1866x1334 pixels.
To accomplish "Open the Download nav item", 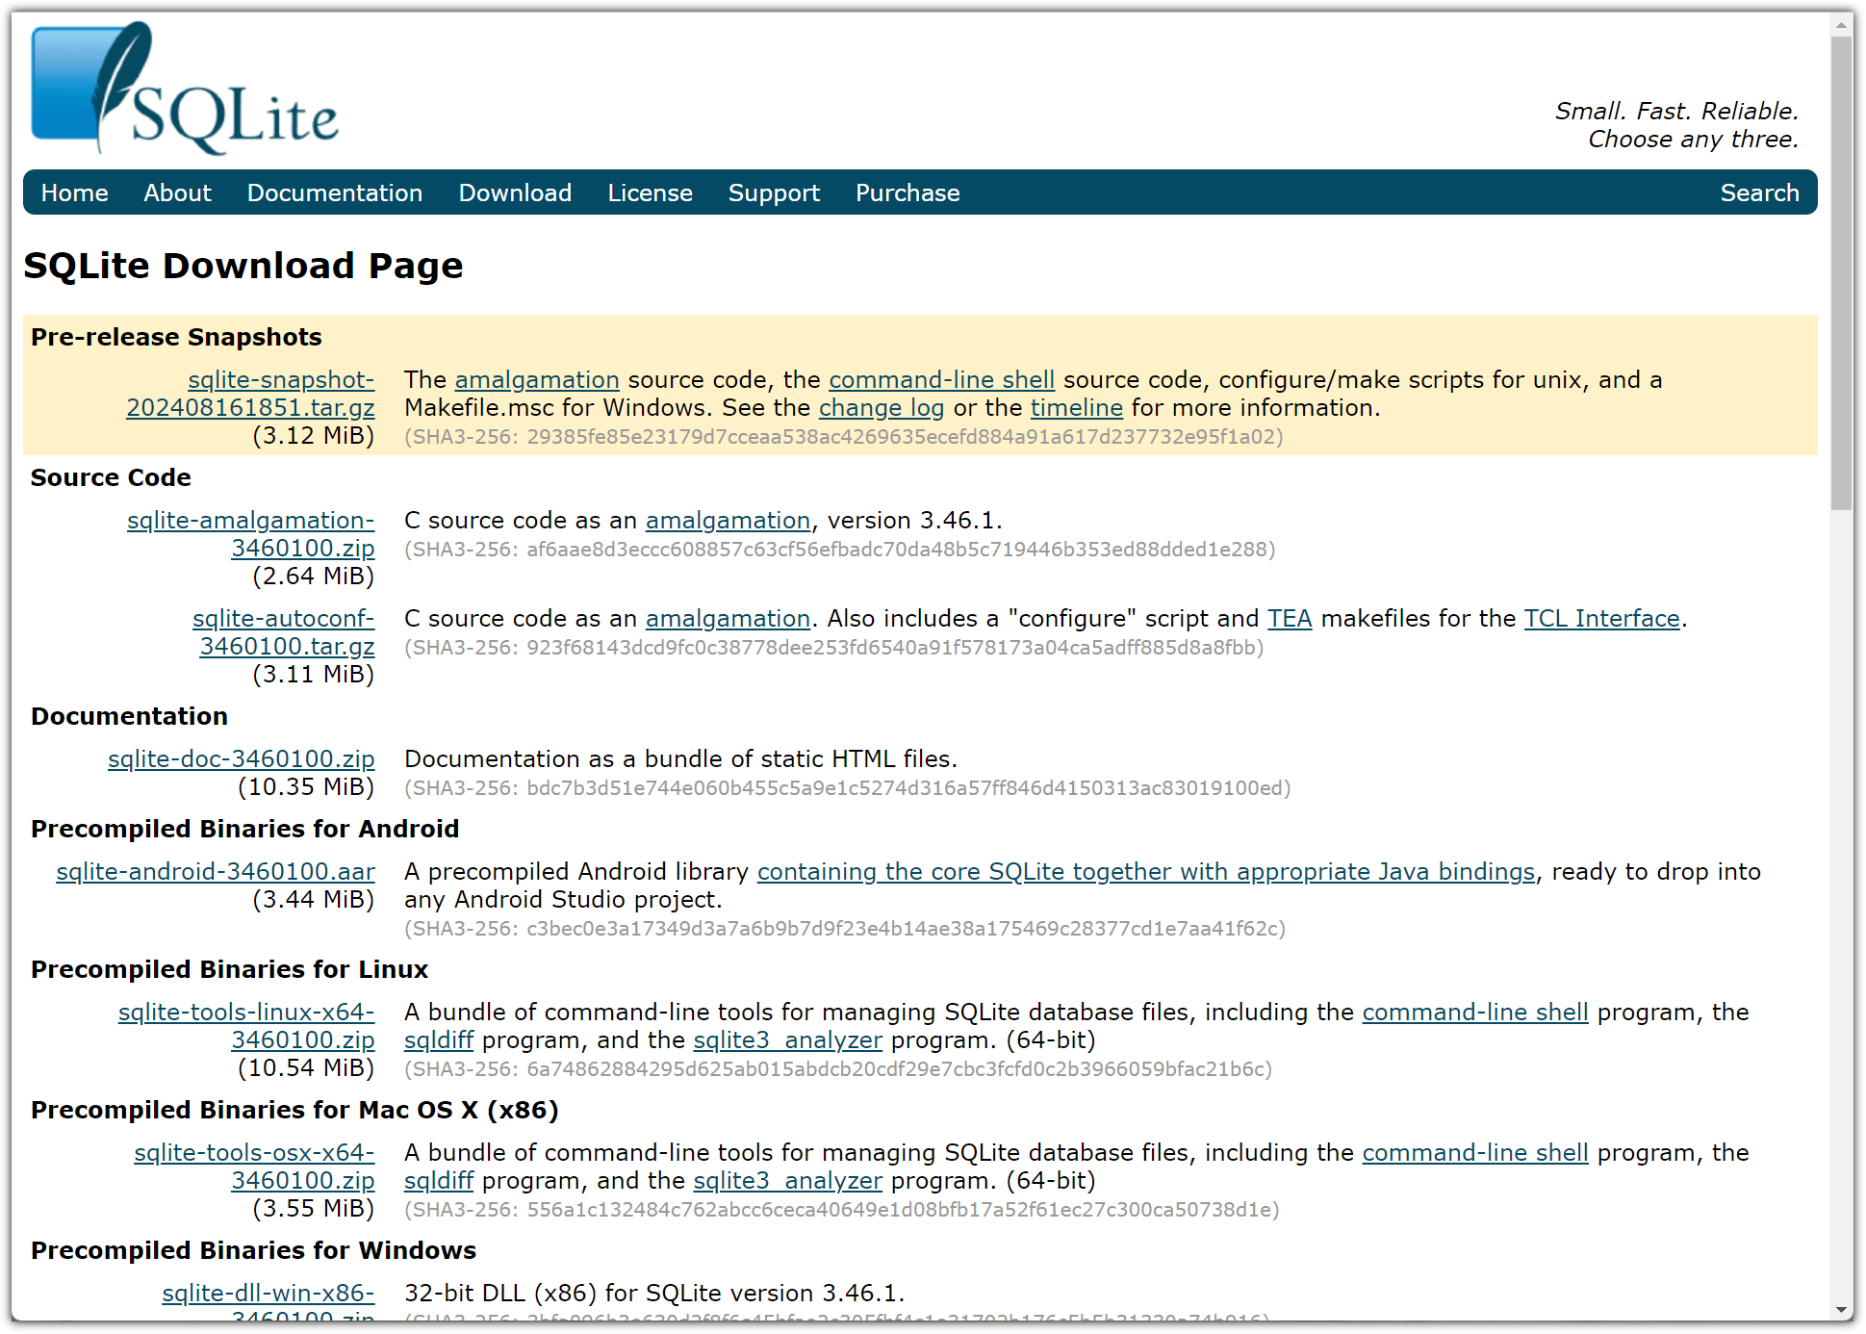I will tap(515, 192).
